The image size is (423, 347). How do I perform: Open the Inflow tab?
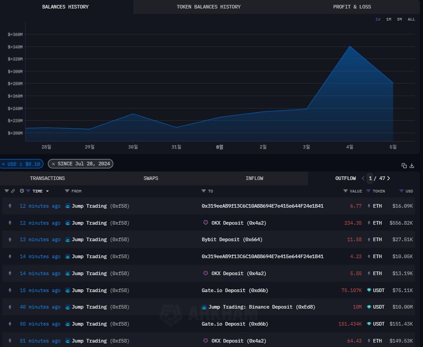254,178
